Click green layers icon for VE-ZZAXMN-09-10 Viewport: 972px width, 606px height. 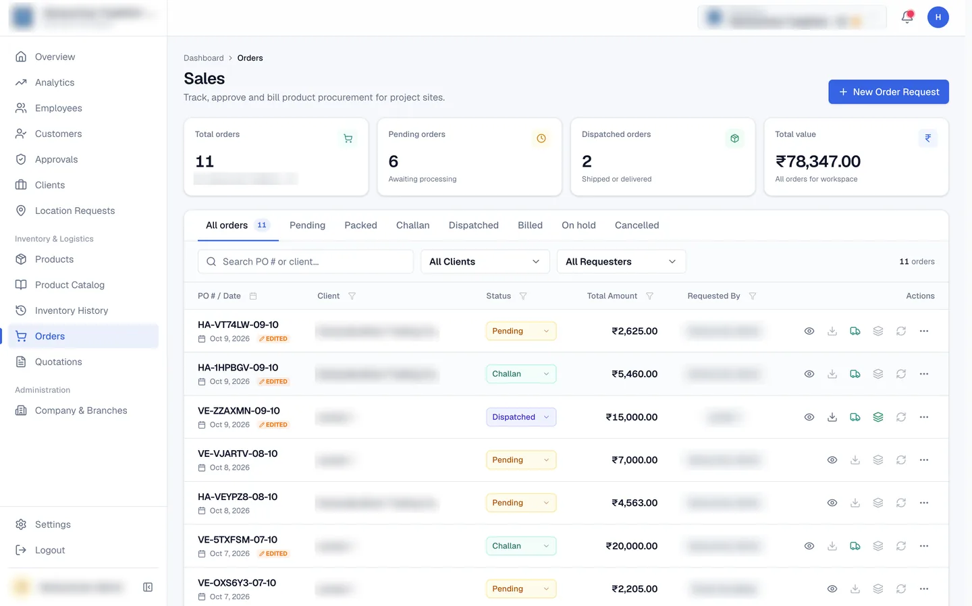click(x=878, y=417)
